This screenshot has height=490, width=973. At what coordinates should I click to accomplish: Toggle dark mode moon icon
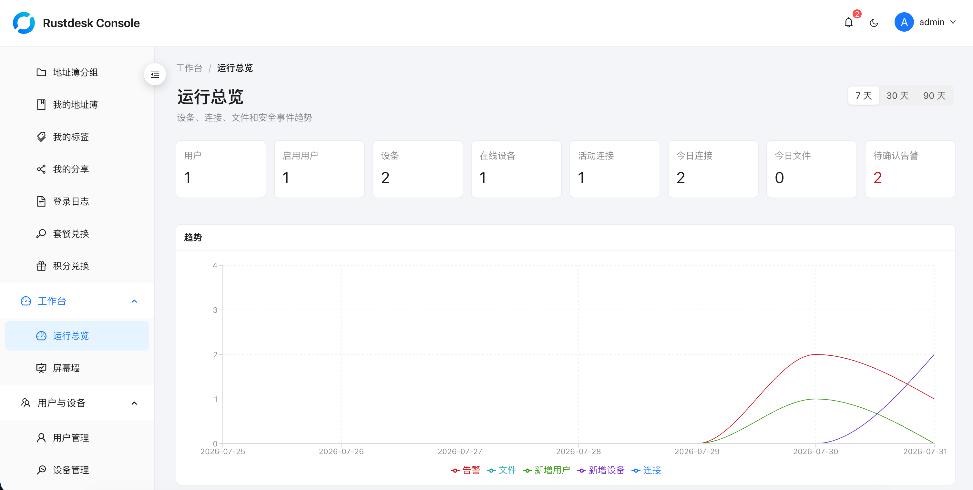point(874,23)
